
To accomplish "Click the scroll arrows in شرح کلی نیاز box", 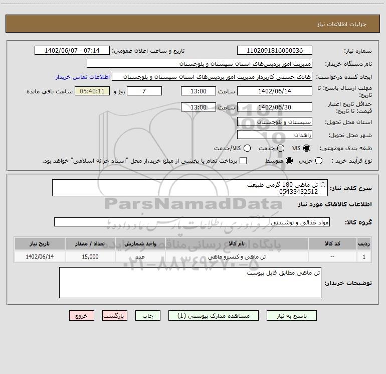I will pyautogui.click(x=323, y=184).
